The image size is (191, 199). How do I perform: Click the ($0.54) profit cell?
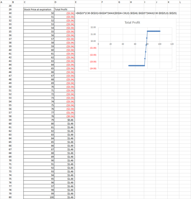(64, 116)
